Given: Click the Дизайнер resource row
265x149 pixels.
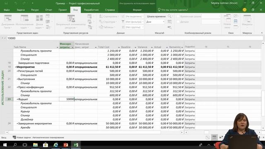Looking at the screenshot, I should tap(27, 120).
